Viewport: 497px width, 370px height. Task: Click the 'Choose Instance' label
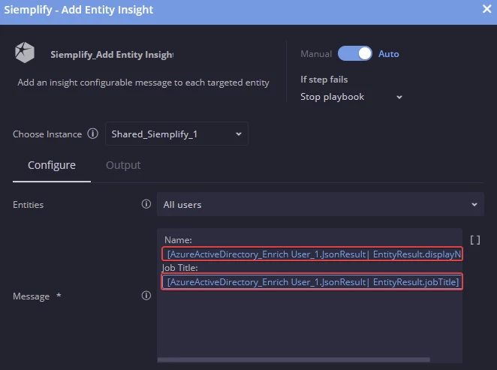pos(47,134)
